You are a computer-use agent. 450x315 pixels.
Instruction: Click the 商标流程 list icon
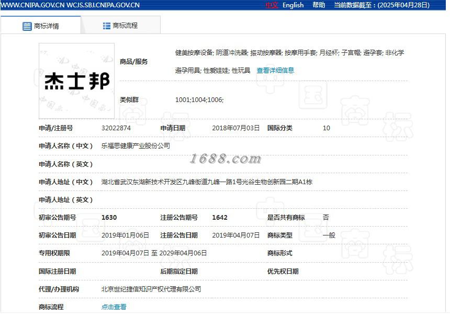coord(106,26)
